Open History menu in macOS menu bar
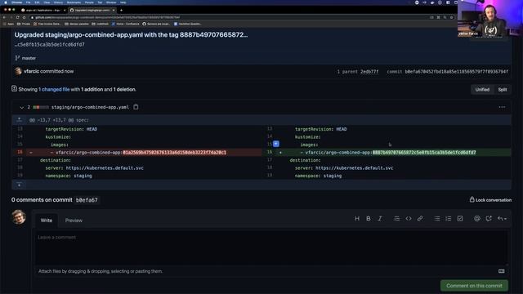This screenshot has height=294, width=523. pos(58,2)
